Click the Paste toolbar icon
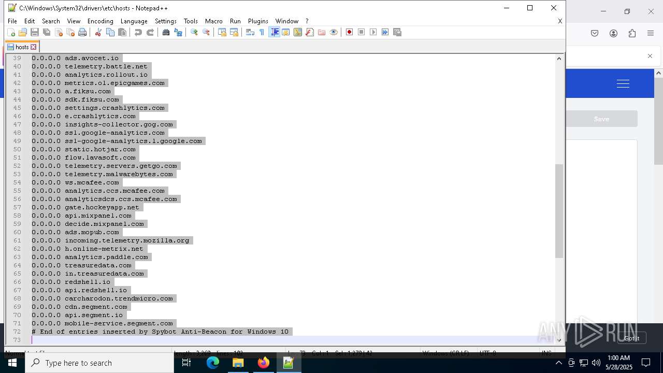The width and height of the screenshot is (663, 373). point(122,32)
